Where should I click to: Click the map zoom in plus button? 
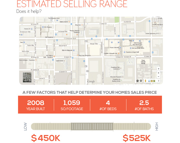pos(158,73)
